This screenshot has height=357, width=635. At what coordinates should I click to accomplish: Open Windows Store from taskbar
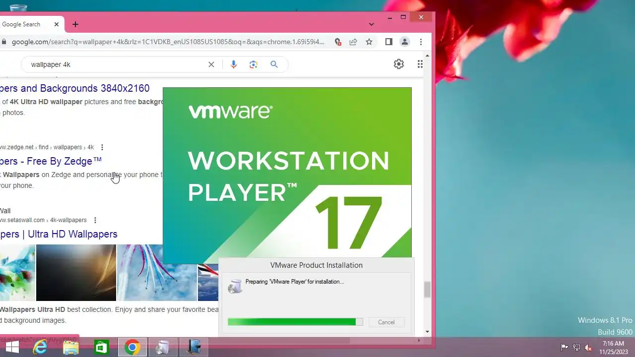(101, 348)
